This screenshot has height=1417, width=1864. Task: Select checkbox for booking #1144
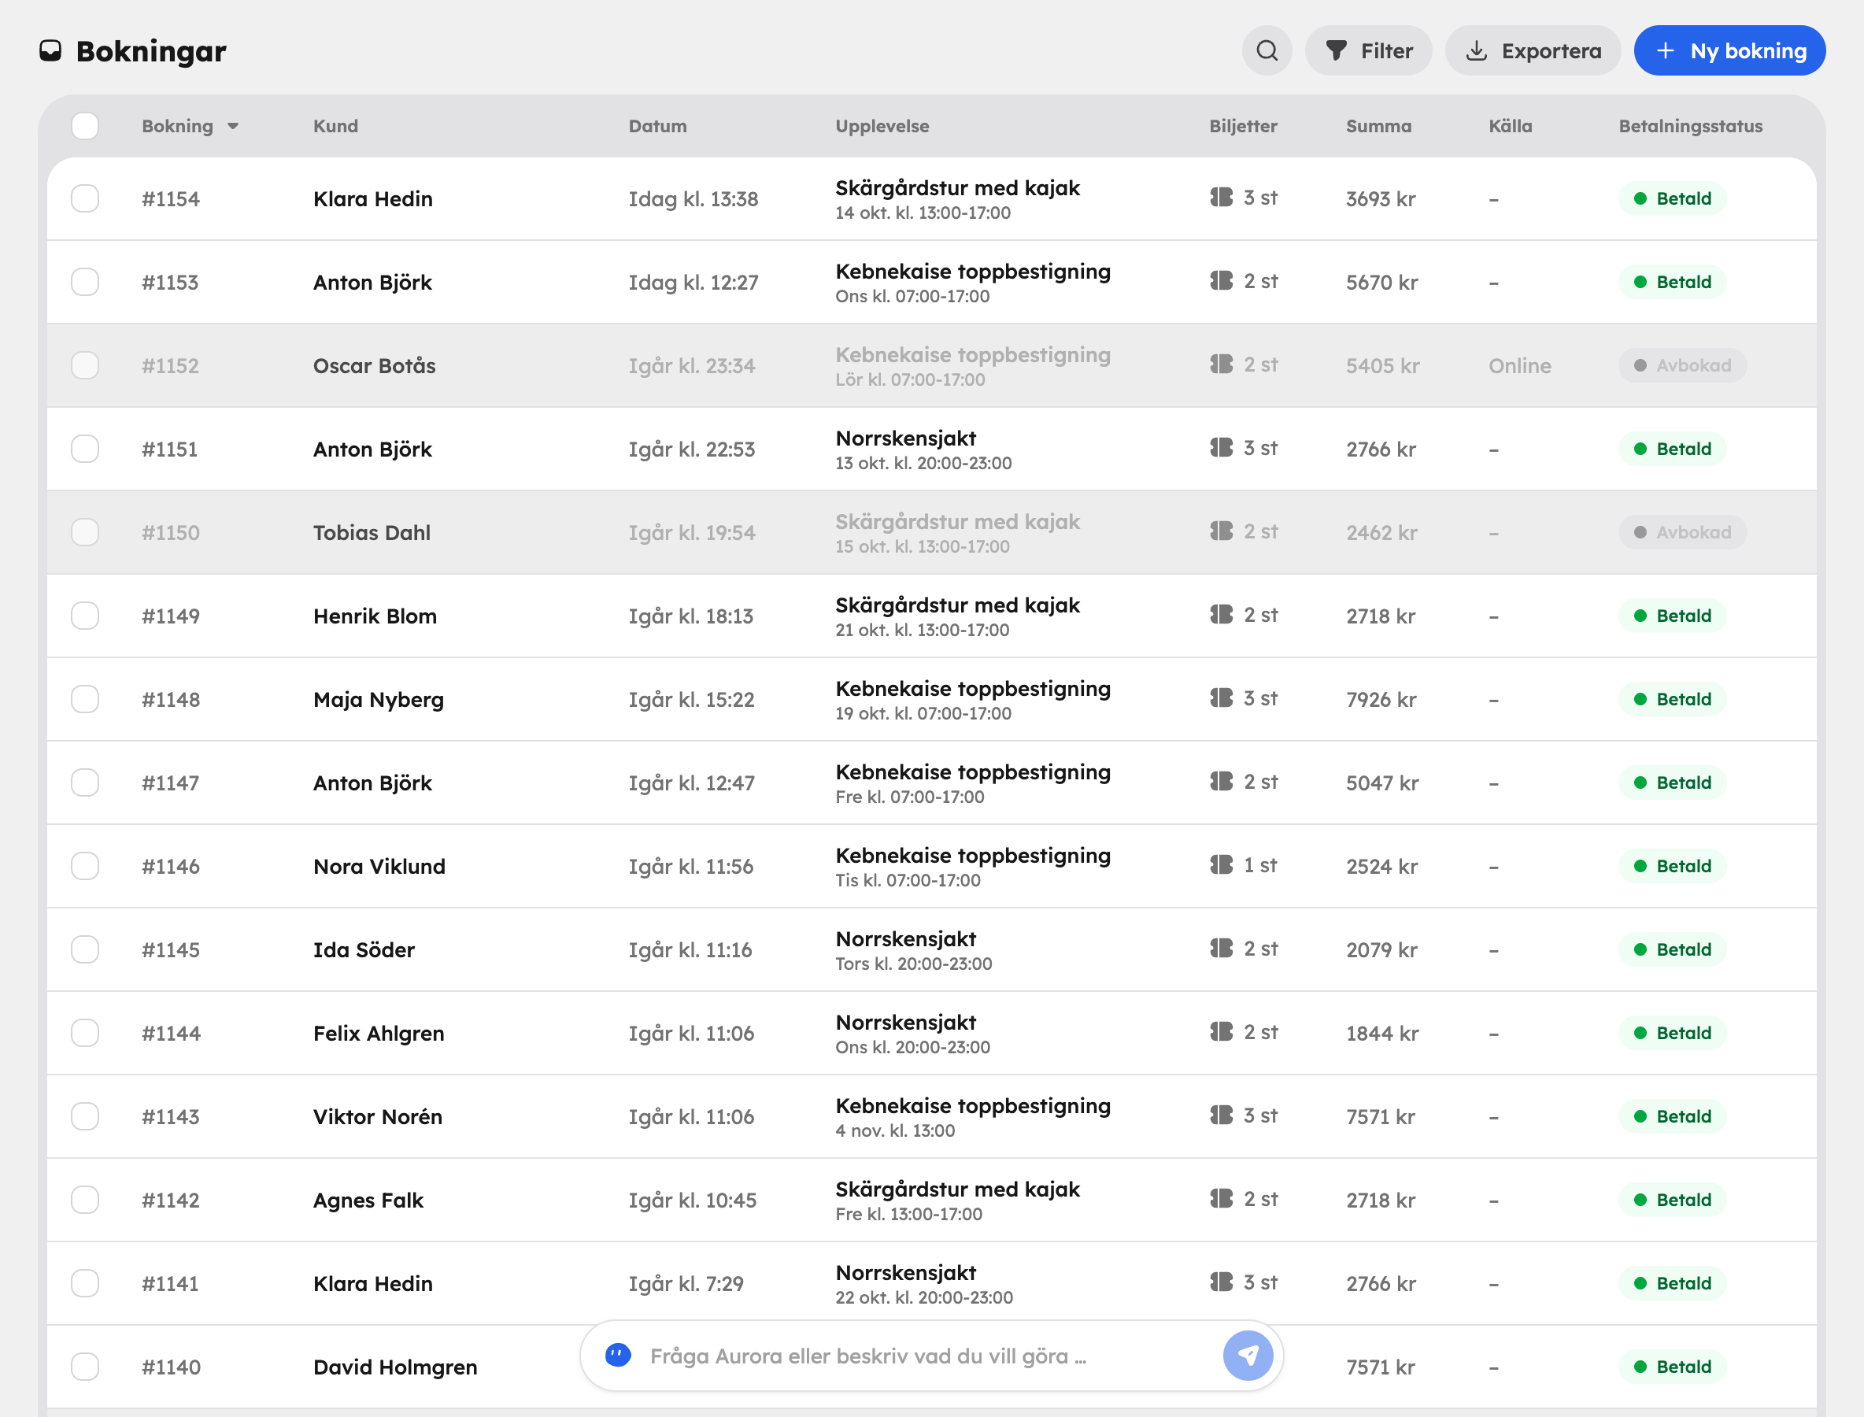[x=85, y=1034]
